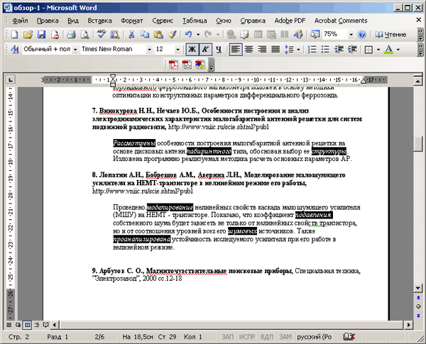Expand borders dropdown arrow
The width and height of the screenshot is (426, 344).
(x=378, y=50)
